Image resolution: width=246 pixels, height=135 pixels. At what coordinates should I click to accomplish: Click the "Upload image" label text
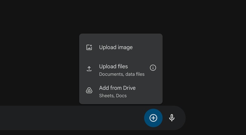pos(116,47)
